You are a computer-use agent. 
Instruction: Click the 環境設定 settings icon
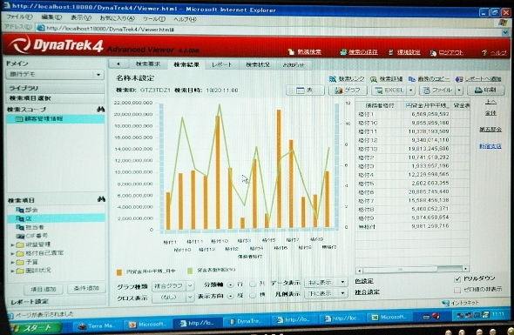pyautogui.click(x=391, y=52)
